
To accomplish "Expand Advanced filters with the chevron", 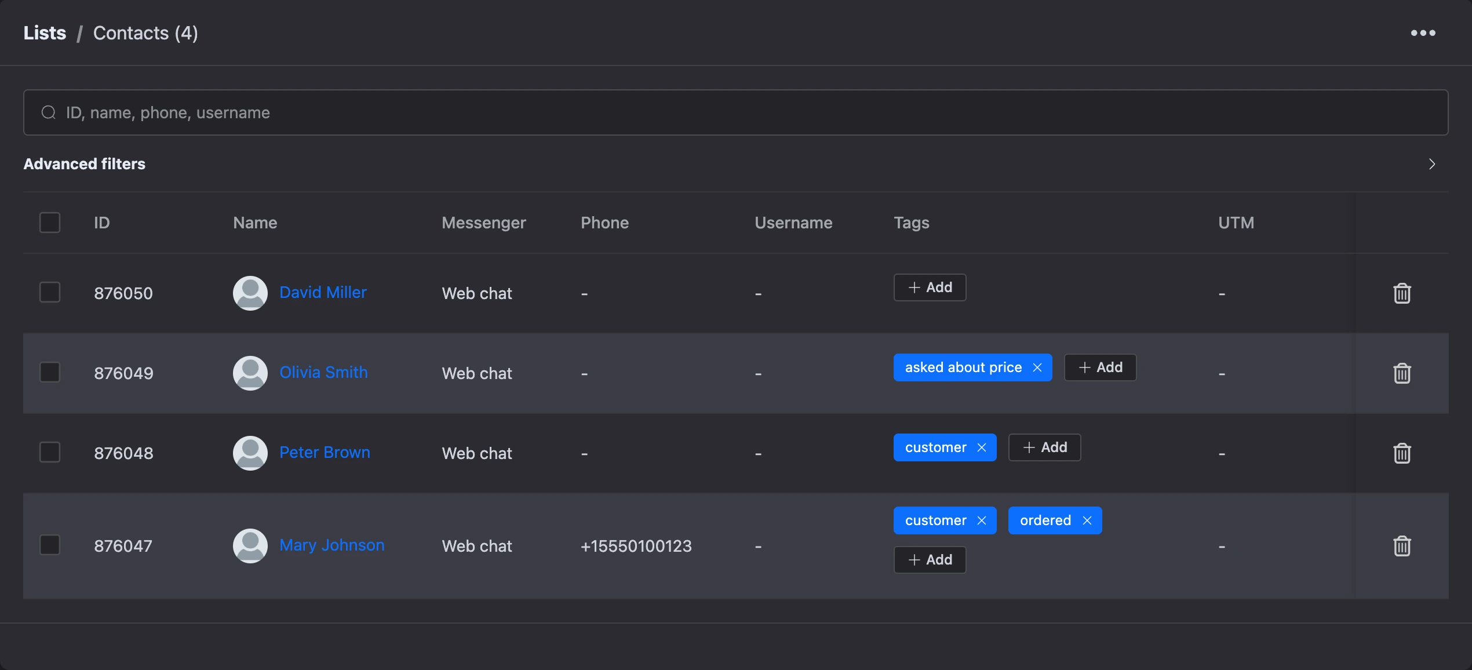I will tap(1432, 164).
